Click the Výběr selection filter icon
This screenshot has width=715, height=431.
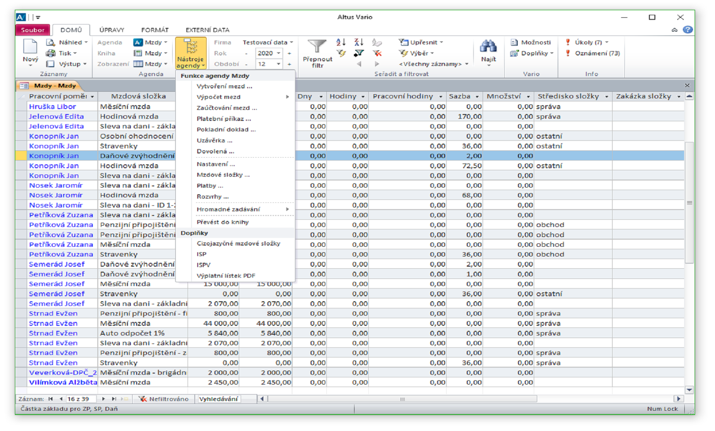pyautogui.click(x=403, y=53)
